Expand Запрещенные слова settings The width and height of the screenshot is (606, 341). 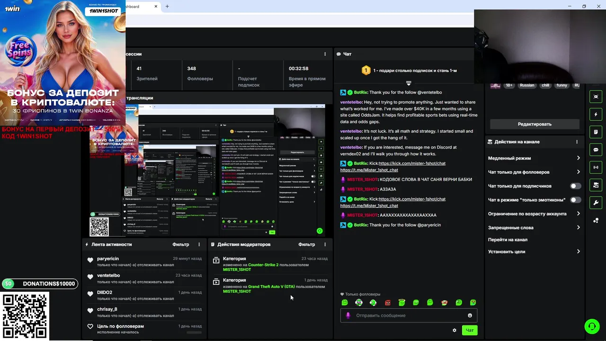534,227
